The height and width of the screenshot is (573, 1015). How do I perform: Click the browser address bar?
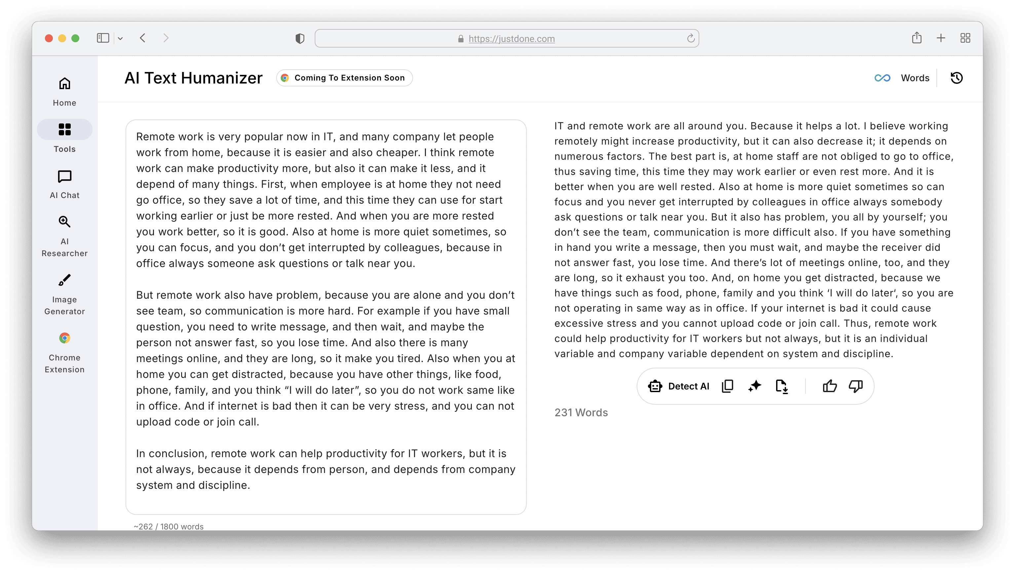click(507, 39)
